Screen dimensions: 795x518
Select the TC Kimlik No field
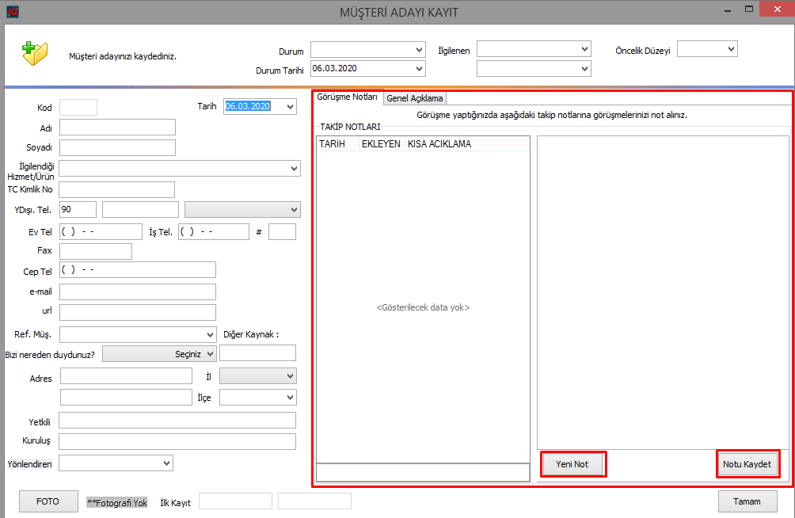point(117,189)
